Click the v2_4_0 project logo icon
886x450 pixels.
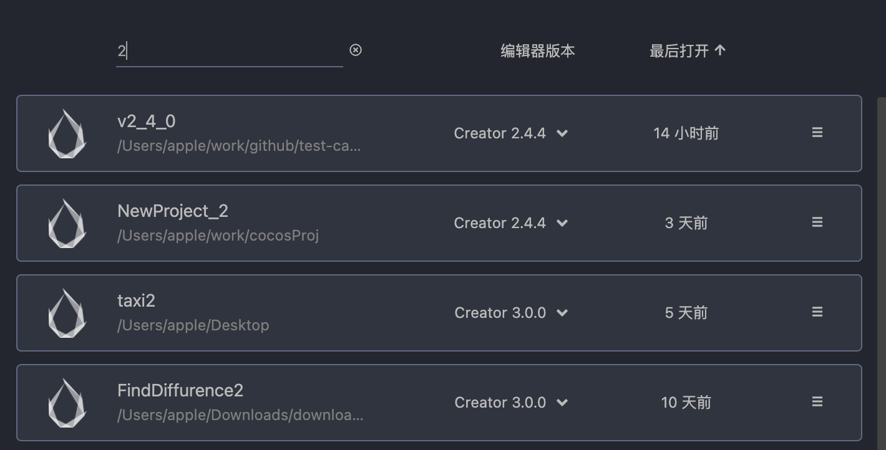click(x=67, y=133)
